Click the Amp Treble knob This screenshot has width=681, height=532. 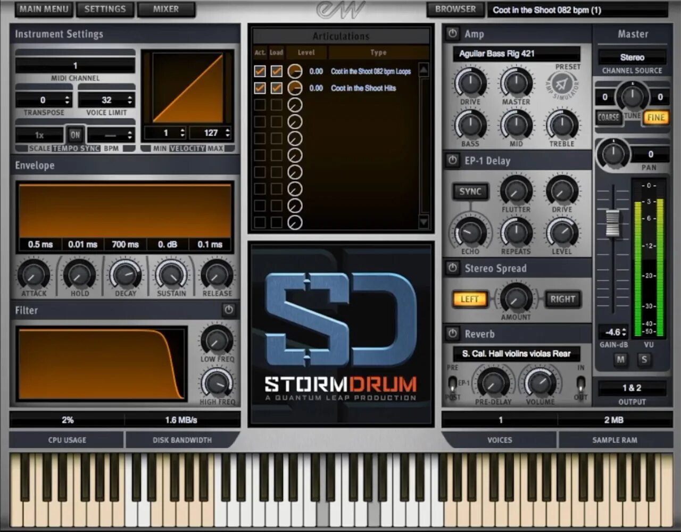[x=562, y=125]
